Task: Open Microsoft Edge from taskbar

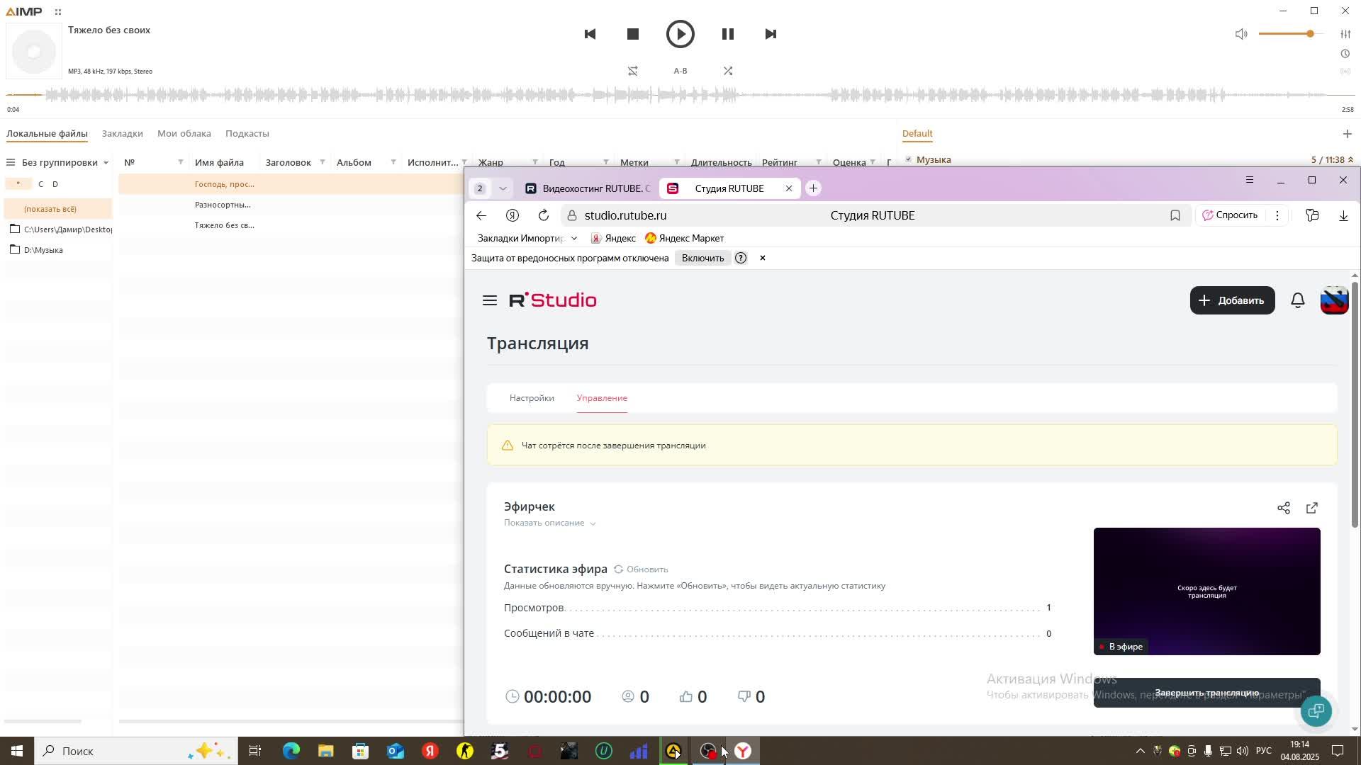Action: click(x=291, y=751)
